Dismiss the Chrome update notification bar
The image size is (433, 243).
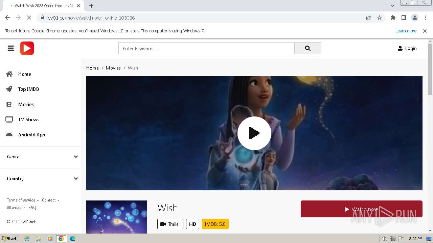(425, 31)
